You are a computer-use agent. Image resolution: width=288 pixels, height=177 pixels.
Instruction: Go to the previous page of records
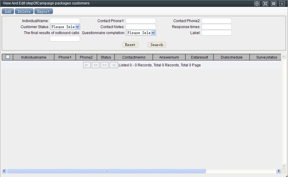click(x=96, y=65)
